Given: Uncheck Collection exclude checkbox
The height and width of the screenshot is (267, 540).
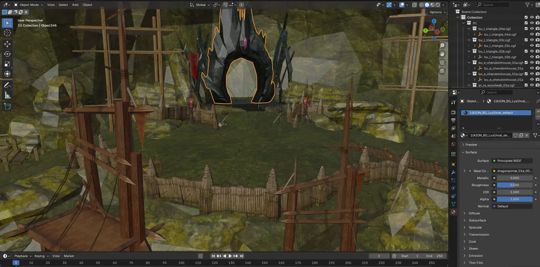Looking at the screenshot, I should coord(526,18).
